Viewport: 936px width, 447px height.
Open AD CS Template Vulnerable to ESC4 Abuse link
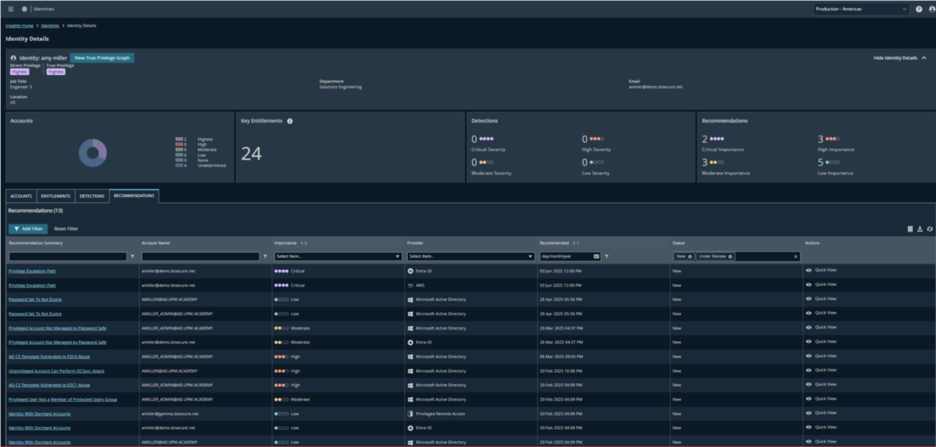(49, 357)
